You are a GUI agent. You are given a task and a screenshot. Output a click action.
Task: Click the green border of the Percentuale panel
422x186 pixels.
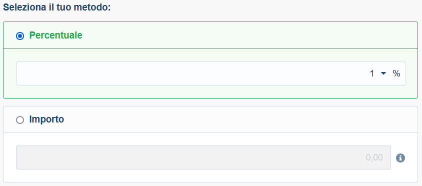click(210, 22)
